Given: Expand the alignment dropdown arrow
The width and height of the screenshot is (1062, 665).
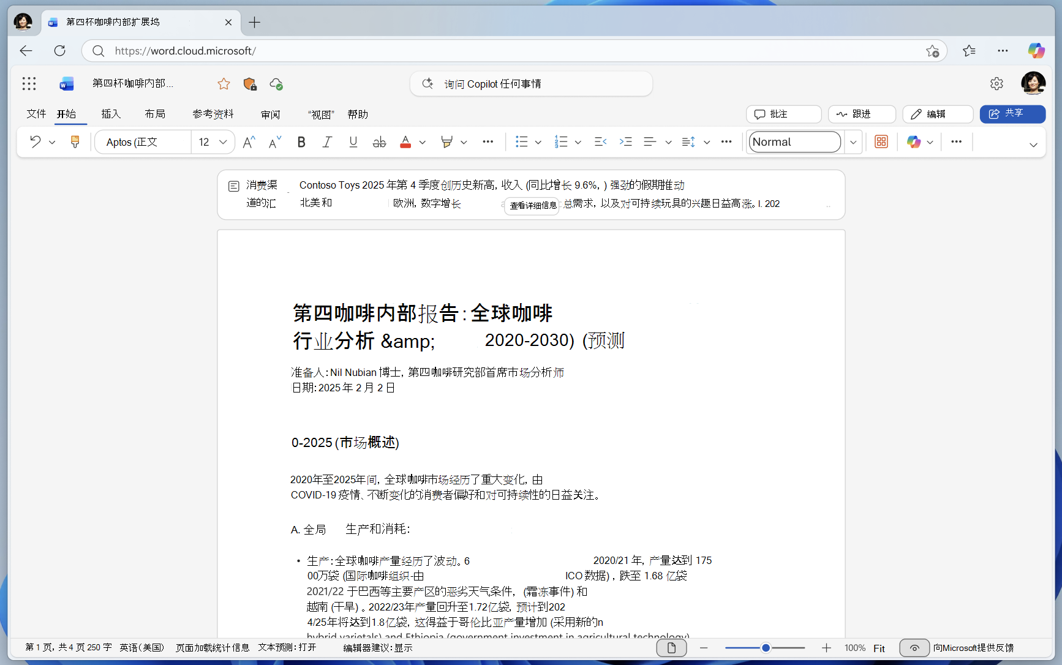Looking at the screenshot, I should coord(668,142).
